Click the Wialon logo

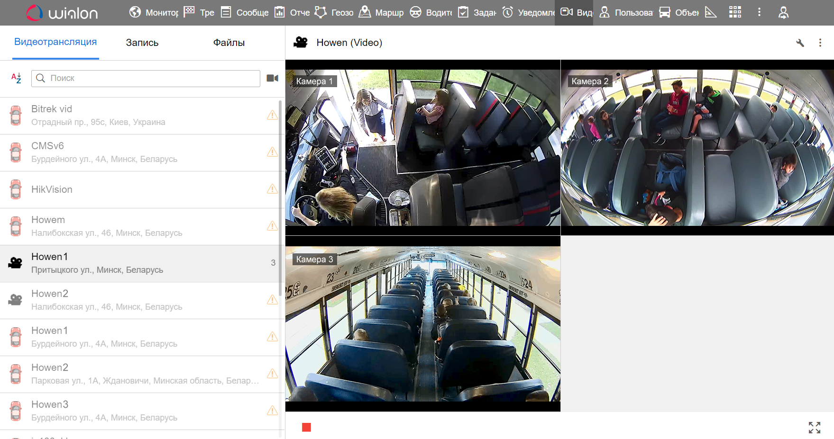click(62, 13)
